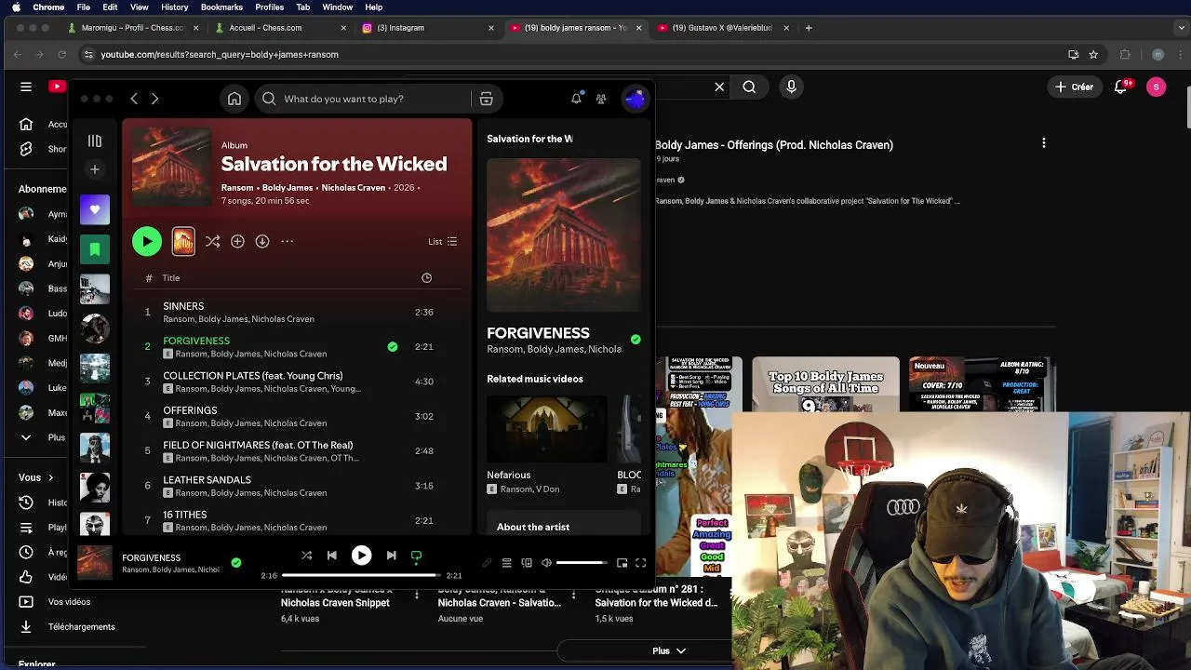Click play button in bottom player
Screen dimensions: 1191x670
[361, 556]
